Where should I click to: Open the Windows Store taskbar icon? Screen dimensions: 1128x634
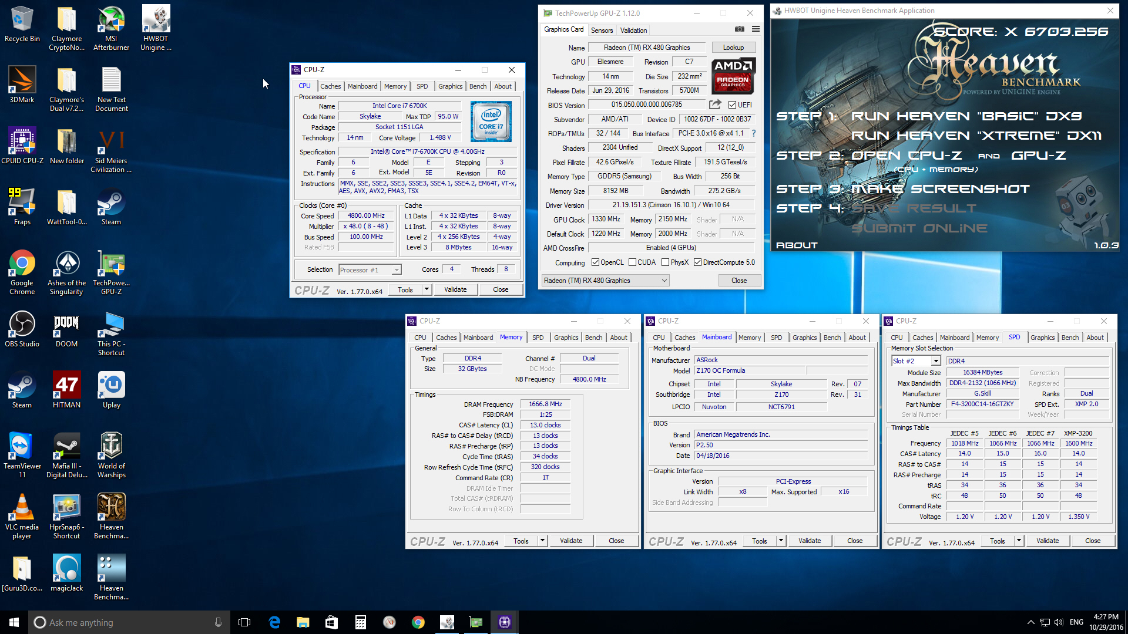pyautogui.click(x=331, y=622)
